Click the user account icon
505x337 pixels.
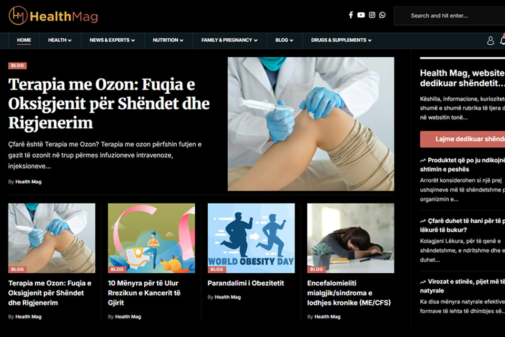(x=490, y=41)
